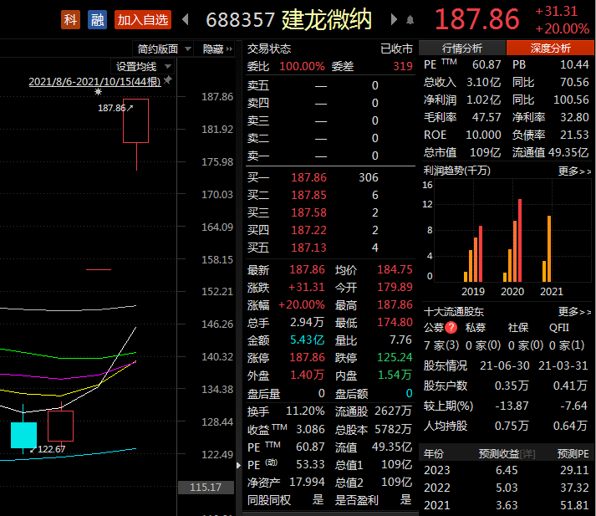596x516 pixels.
Task: Open the 设置均线 dropdown
Action: coord(143,67)
